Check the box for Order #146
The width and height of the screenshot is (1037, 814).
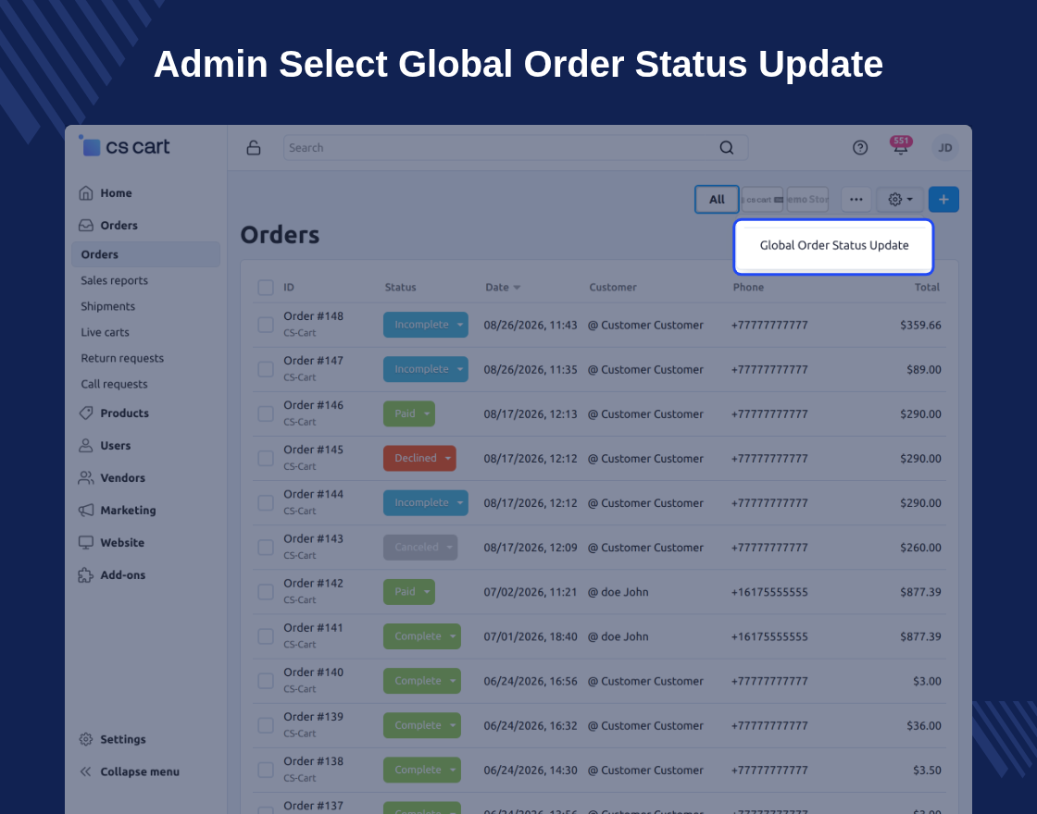[x=266, y=413]
